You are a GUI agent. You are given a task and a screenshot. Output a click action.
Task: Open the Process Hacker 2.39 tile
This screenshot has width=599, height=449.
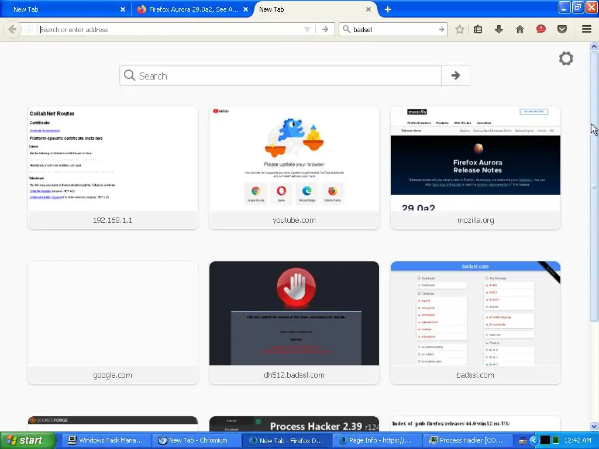[294, 424]
